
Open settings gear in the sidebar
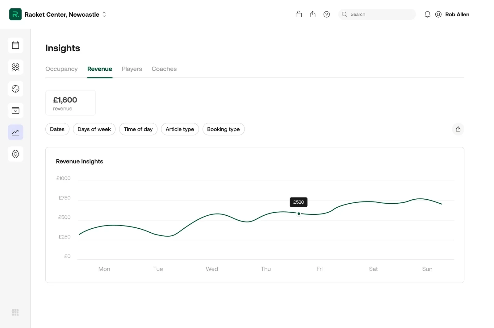[x=15, y=154]
